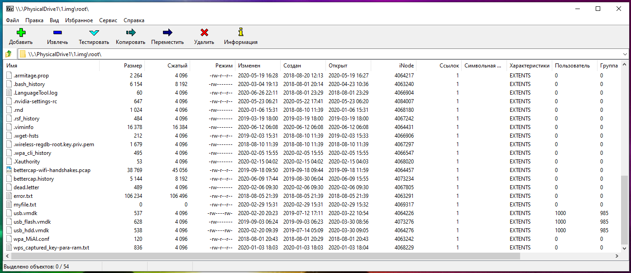Click the green plus Добавить icon
Viewport: 631px width, 273px height.
coord(21,33)
